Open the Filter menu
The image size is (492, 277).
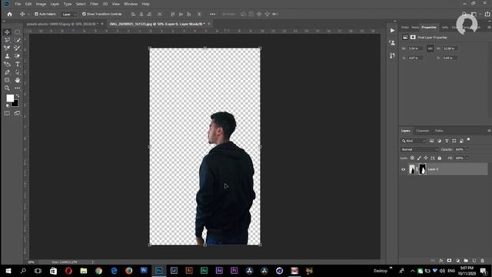click(x=94, y=4)
